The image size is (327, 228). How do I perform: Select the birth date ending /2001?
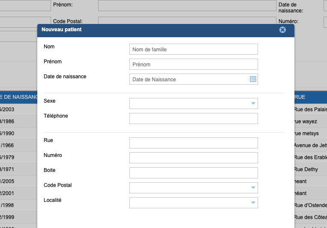click(7, 193)
